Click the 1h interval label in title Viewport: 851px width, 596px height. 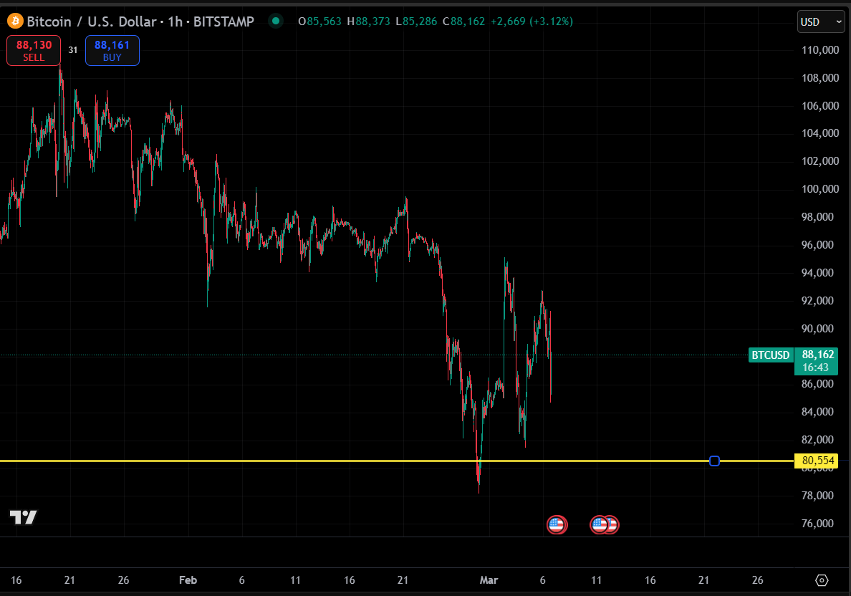[x=175, y=21]
